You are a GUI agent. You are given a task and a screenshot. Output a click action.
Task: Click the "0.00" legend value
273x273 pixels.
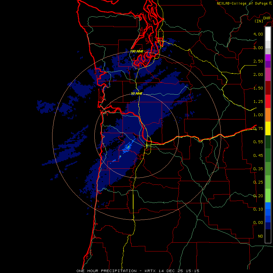pos(258,223)
